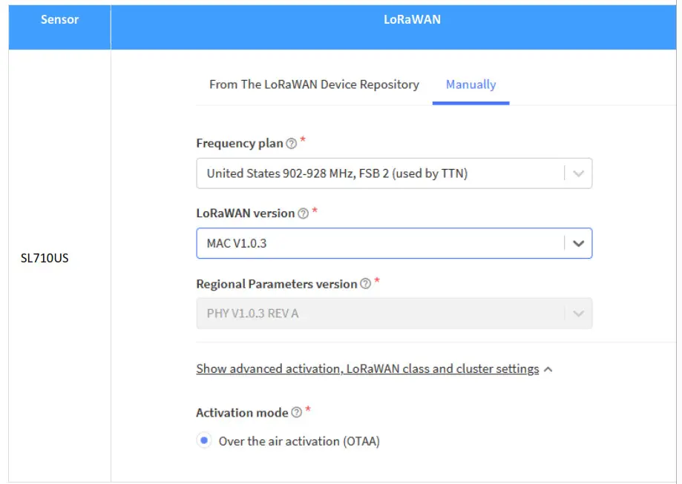This screenshot has width=682, height=484.
Task: Click the caret icon after advanced settings link
Action: (x=548, y=369)
